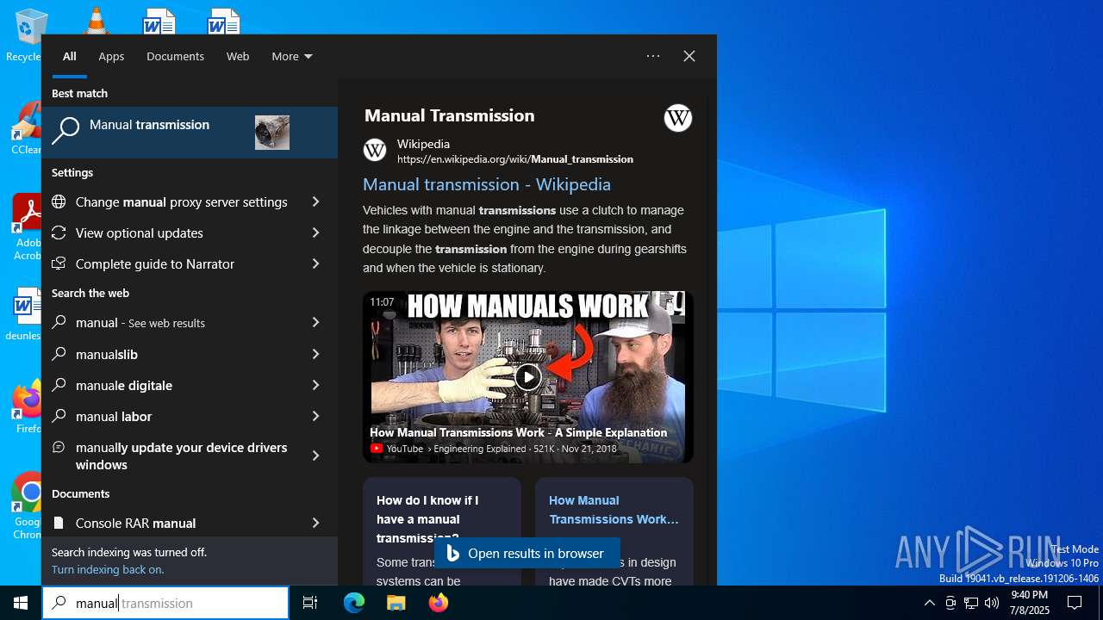1103x620 pixels.
Task: Open network status in system tray
Action: (x=971, y=603)
